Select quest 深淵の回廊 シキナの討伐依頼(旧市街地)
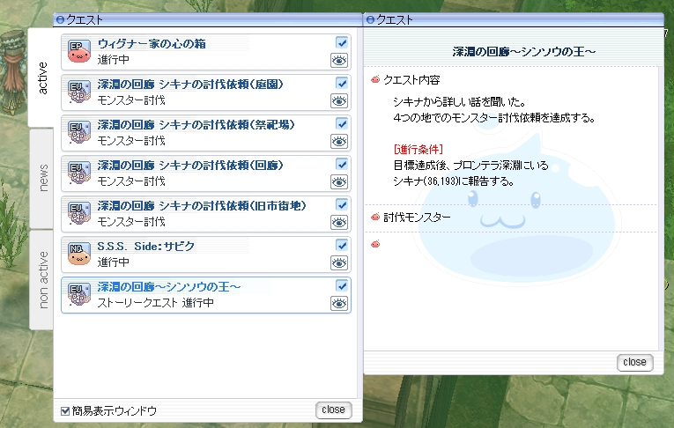Screen dimensions: 674x428 [x=206, y=214]
